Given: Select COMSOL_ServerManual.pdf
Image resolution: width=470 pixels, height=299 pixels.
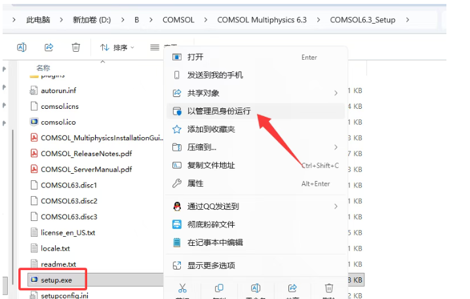Looking at the screenshot, I should (87, 169).
